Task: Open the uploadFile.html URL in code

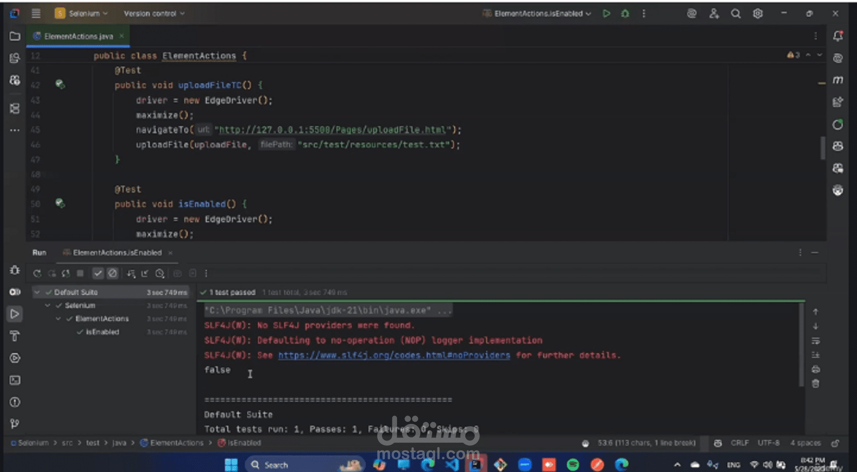Action: [x=332, y=130]
